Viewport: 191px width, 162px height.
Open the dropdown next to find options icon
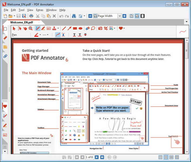tap(84, 16)
